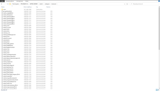Select file metin2_dawnmistwood_dungeon.txt

(x=11, y=58)
